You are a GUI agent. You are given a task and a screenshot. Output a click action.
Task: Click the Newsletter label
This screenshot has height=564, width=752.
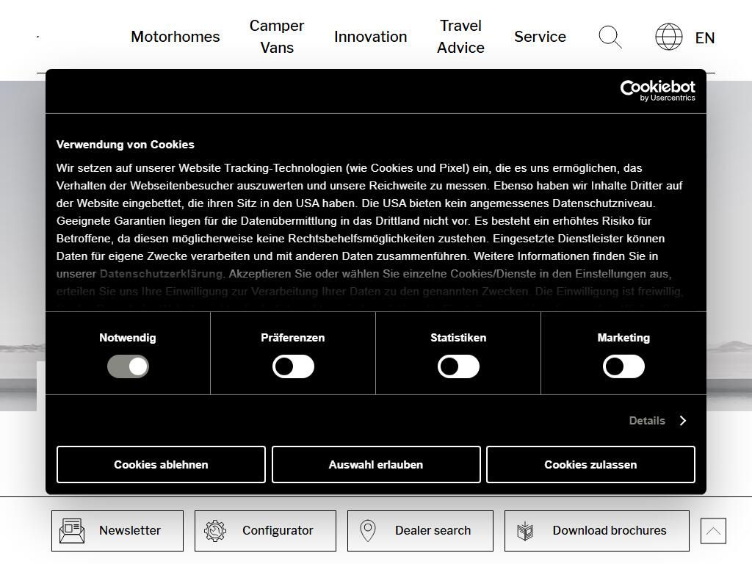coord(130,530)
